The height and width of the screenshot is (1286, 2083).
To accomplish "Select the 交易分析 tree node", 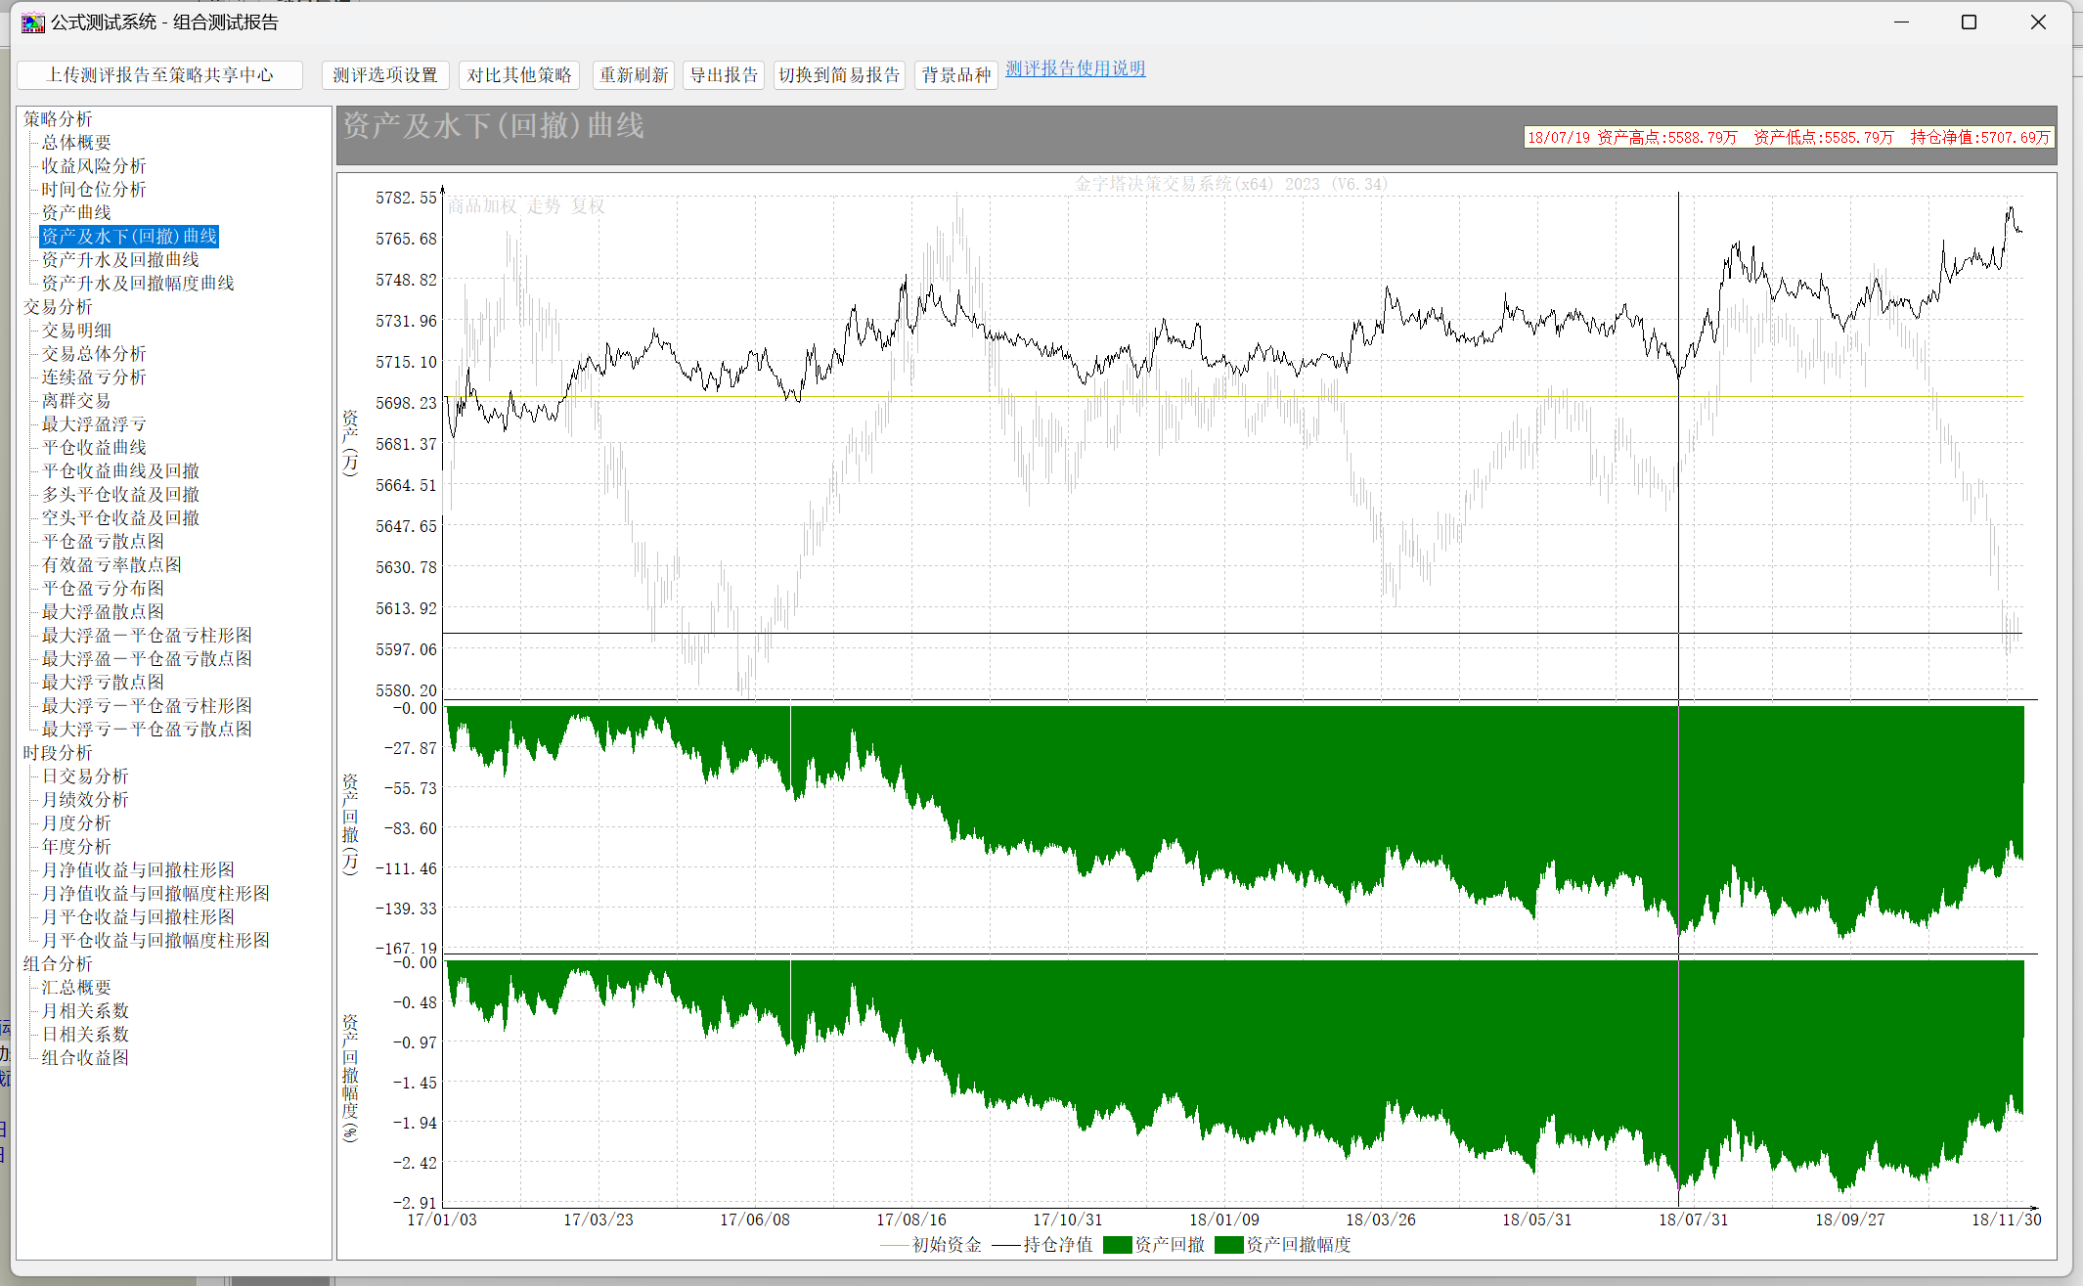I will coord(58,306).
